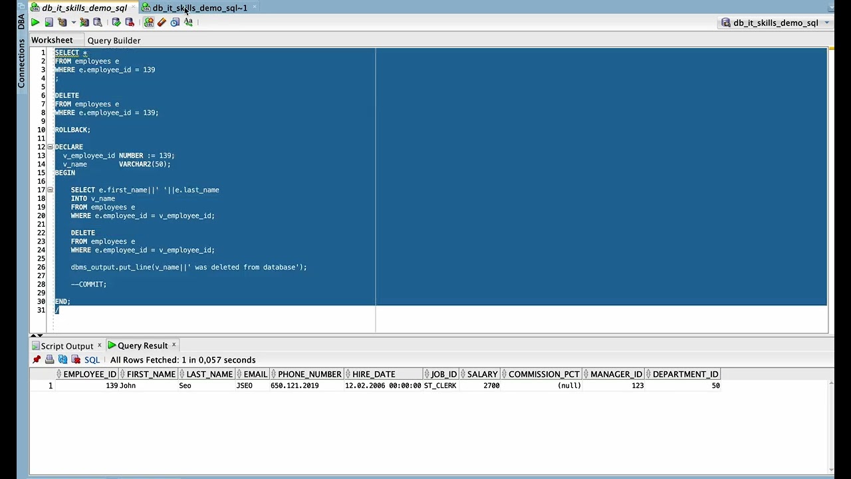Close the Query Result tab
Viewport: 851px width, 479px height.
(174, 345)
